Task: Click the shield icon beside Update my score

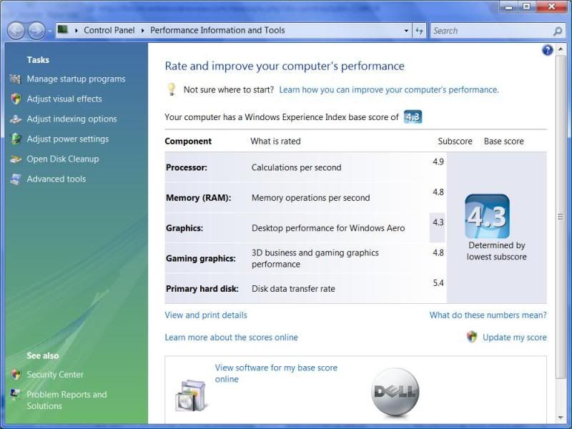Action: [472, 336]
